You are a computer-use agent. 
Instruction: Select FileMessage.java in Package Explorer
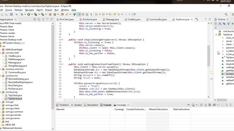point(16,59)
